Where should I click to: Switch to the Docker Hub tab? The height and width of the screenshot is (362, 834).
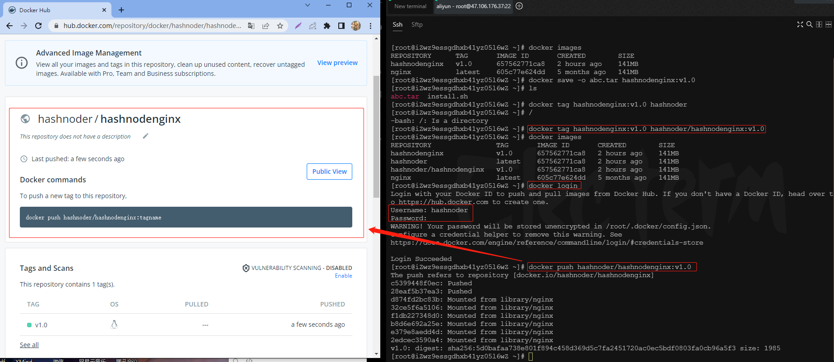56,10
